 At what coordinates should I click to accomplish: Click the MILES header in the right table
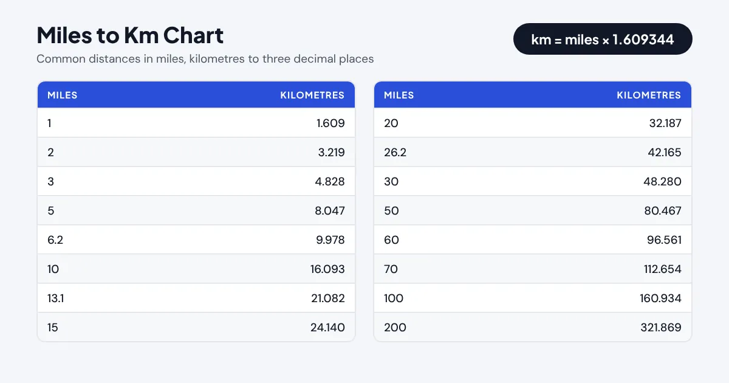tap(399, 95)
